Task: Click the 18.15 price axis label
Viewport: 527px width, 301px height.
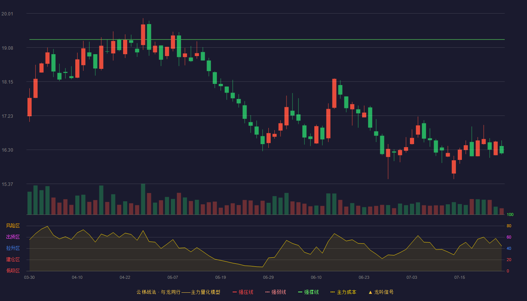Action: [x=7, y=82]
